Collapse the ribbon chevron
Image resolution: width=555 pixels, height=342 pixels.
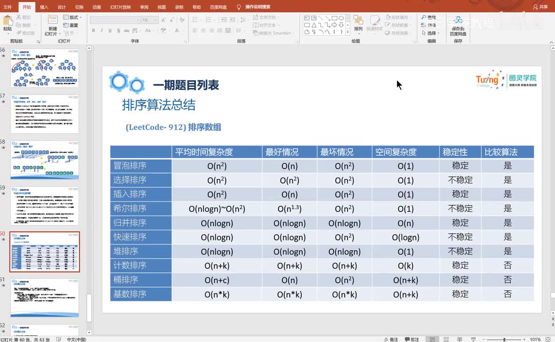pyautogui.click(x=551, y=42)
